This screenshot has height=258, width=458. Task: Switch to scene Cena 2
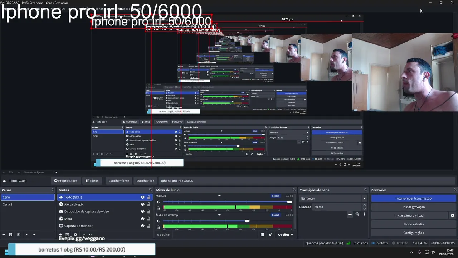pyautogui.click(x=28, y=204)
